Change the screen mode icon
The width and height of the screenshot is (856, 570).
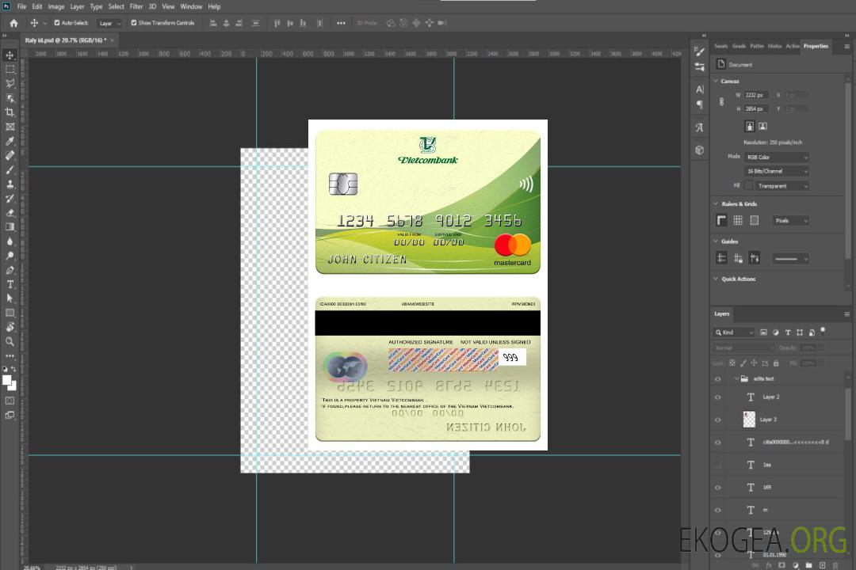point(10,415)
